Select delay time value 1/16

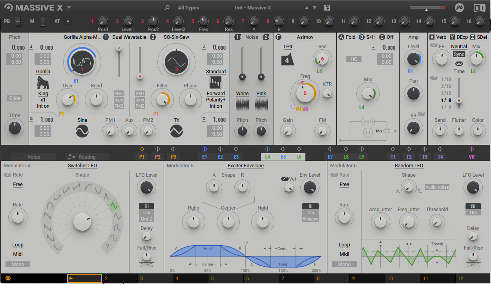446,79
